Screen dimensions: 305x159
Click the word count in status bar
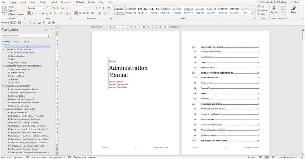[19, 158]
